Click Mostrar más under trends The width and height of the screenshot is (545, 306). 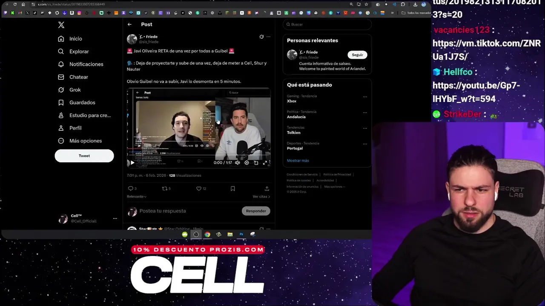[298, 161]
